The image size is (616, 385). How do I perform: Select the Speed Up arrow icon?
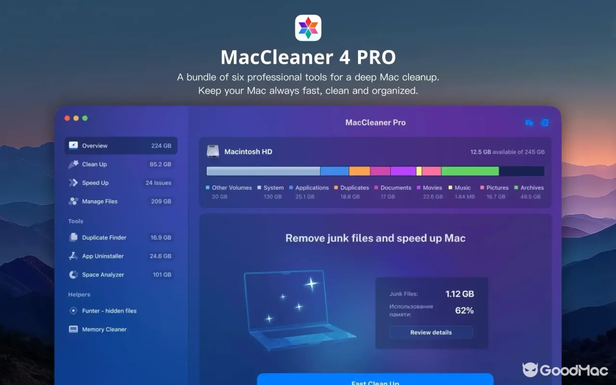click(73, 183)
